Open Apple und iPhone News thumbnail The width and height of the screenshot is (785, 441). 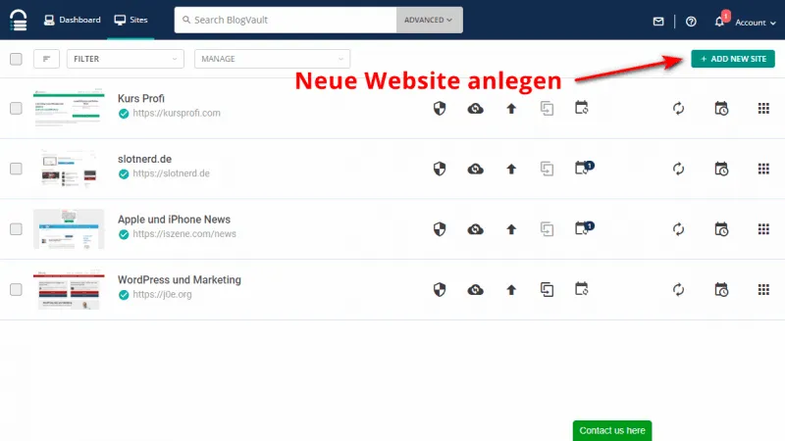coord(69,229)
